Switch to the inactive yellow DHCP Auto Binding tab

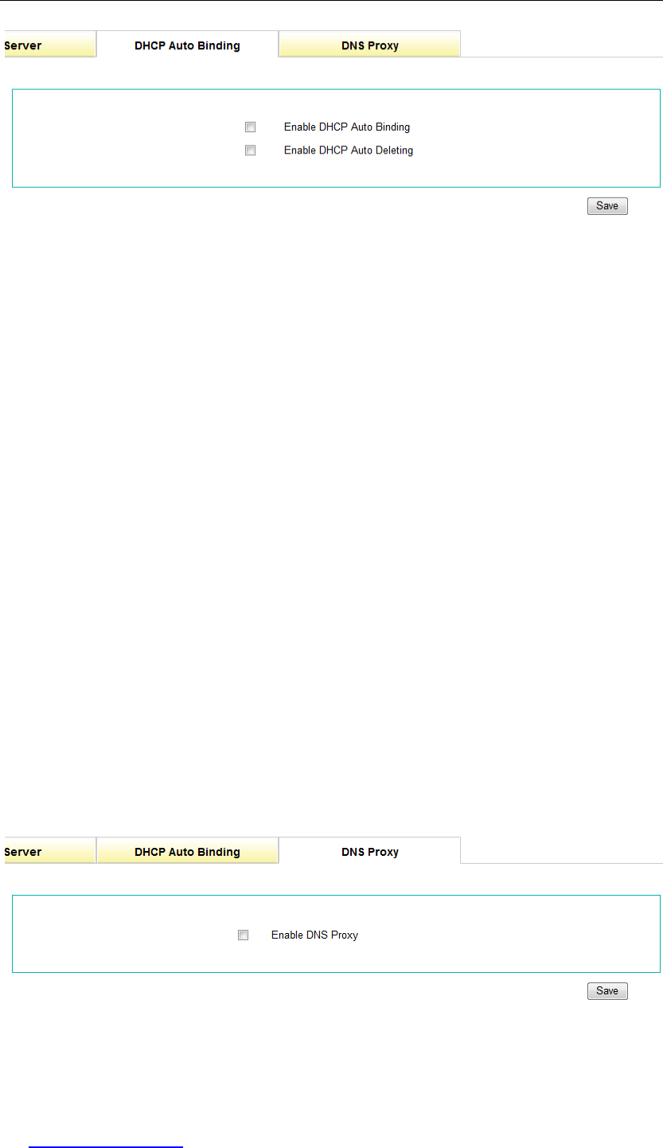[x=187, y=851]
